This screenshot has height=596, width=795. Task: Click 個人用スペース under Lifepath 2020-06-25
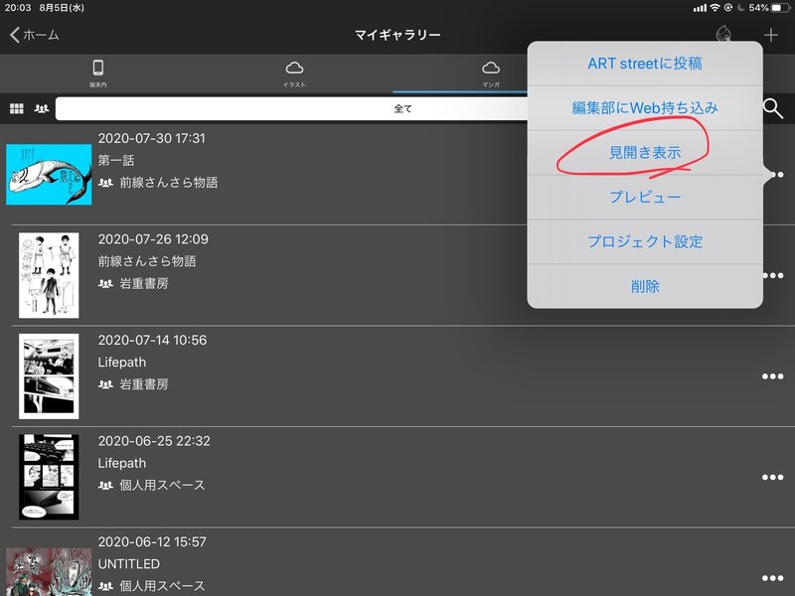coord(162,485)
